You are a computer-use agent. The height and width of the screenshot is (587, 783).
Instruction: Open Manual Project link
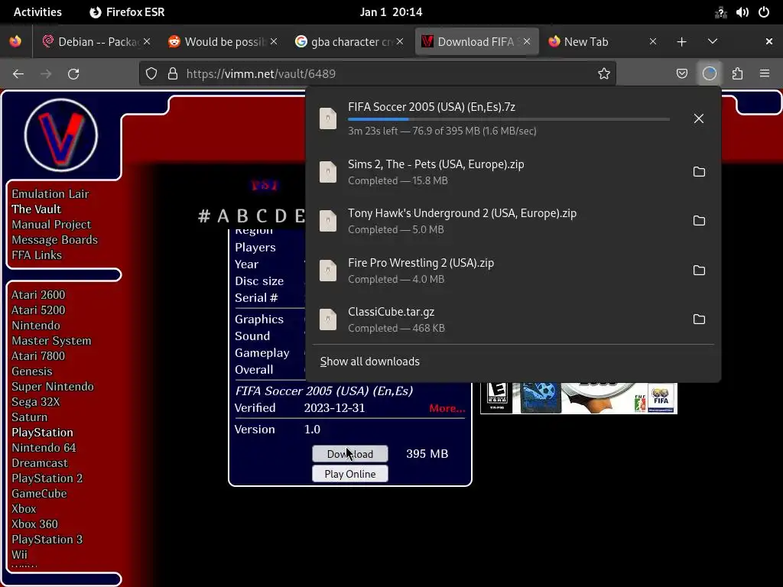[x=51, y=225]
